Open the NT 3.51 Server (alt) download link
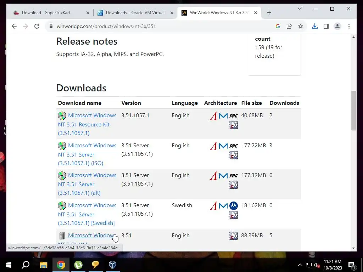Screen dimensions: 363x272 pyautogui.click(x=87, y=184)
